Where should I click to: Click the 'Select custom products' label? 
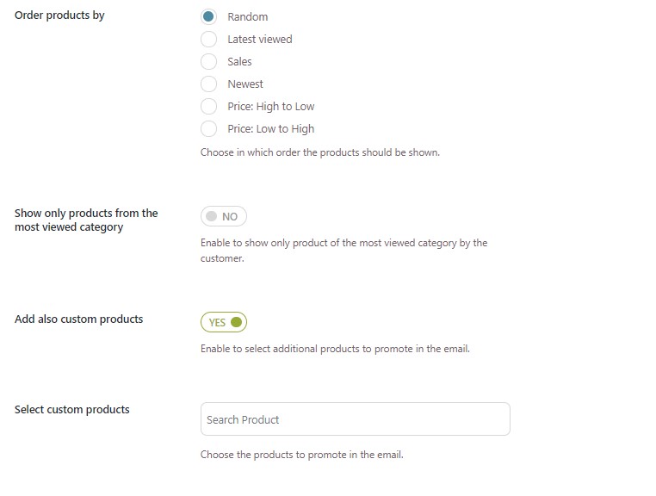(x=71, y=409)
